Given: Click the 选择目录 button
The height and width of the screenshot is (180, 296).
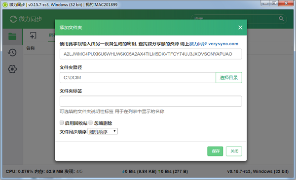Looking at the screenshot, I should point(229,78).
